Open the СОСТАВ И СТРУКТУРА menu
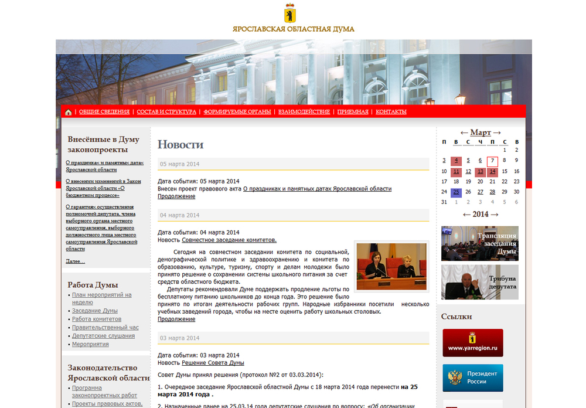The image size is (586, 408). click(166, 112)
